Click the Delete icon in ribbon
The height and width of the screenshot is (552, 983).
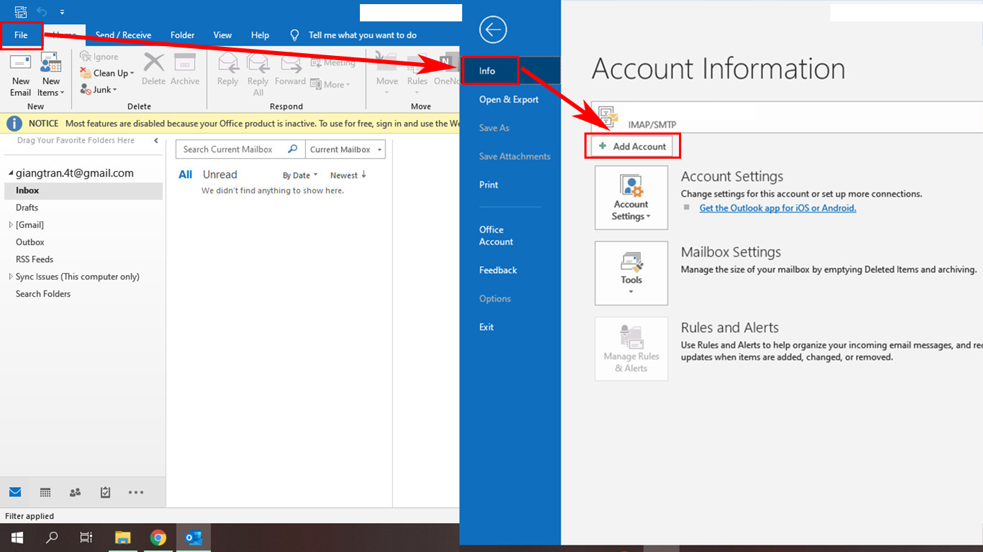pyautogui.click(x=153, y=69)
